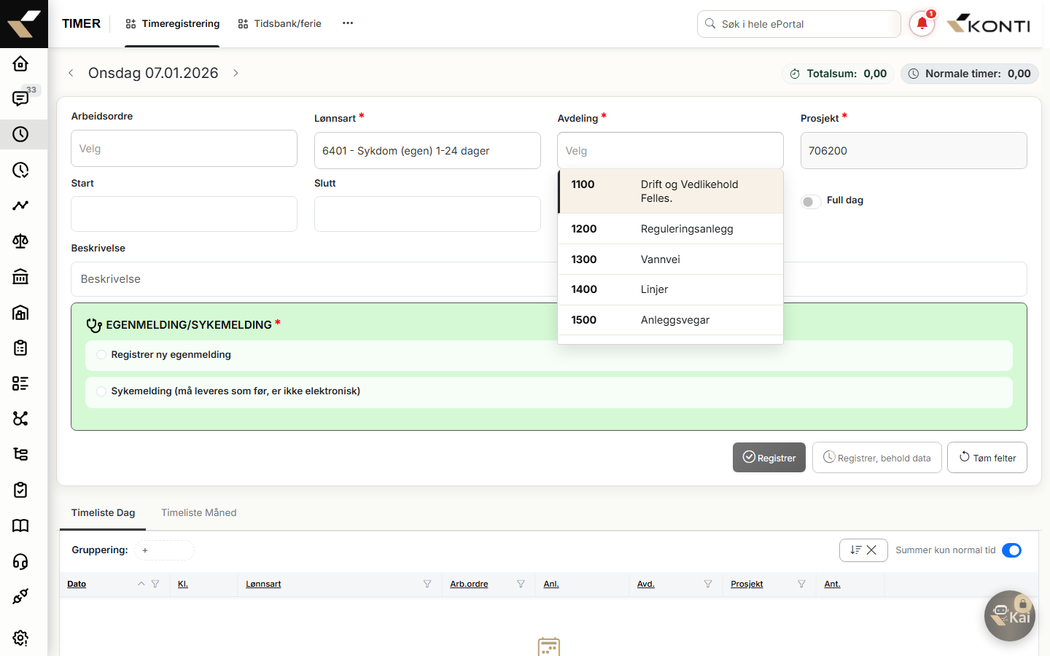Screen dimensions: 1050x656
Task: Go to next day arrow
Action: (236, 73)
